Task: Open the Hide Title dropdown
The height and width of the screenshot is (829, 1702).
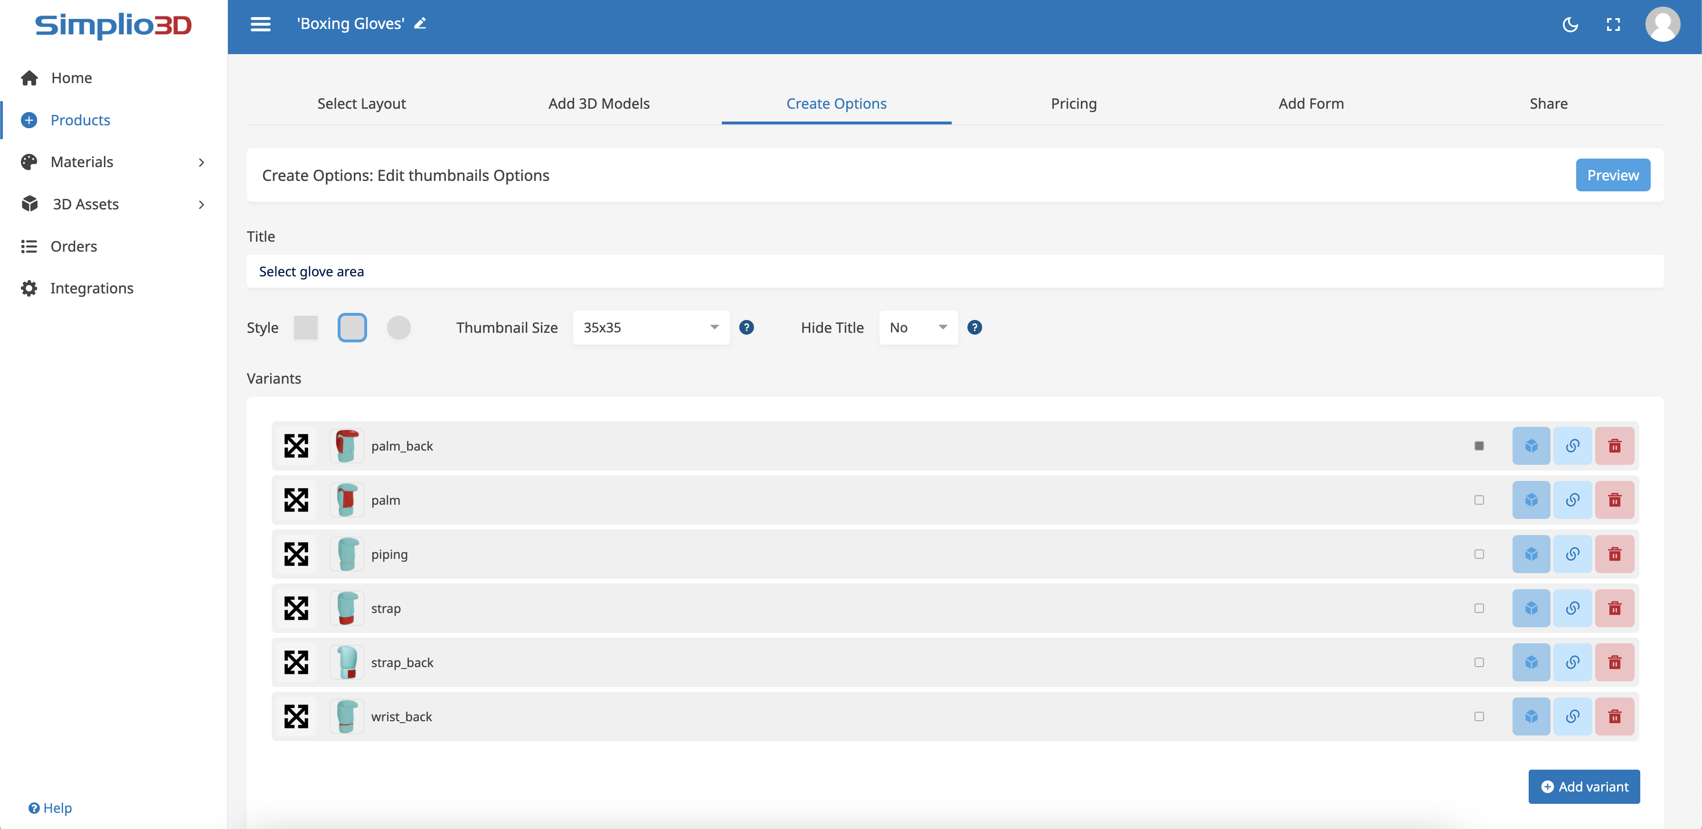Action: (918, 328)
